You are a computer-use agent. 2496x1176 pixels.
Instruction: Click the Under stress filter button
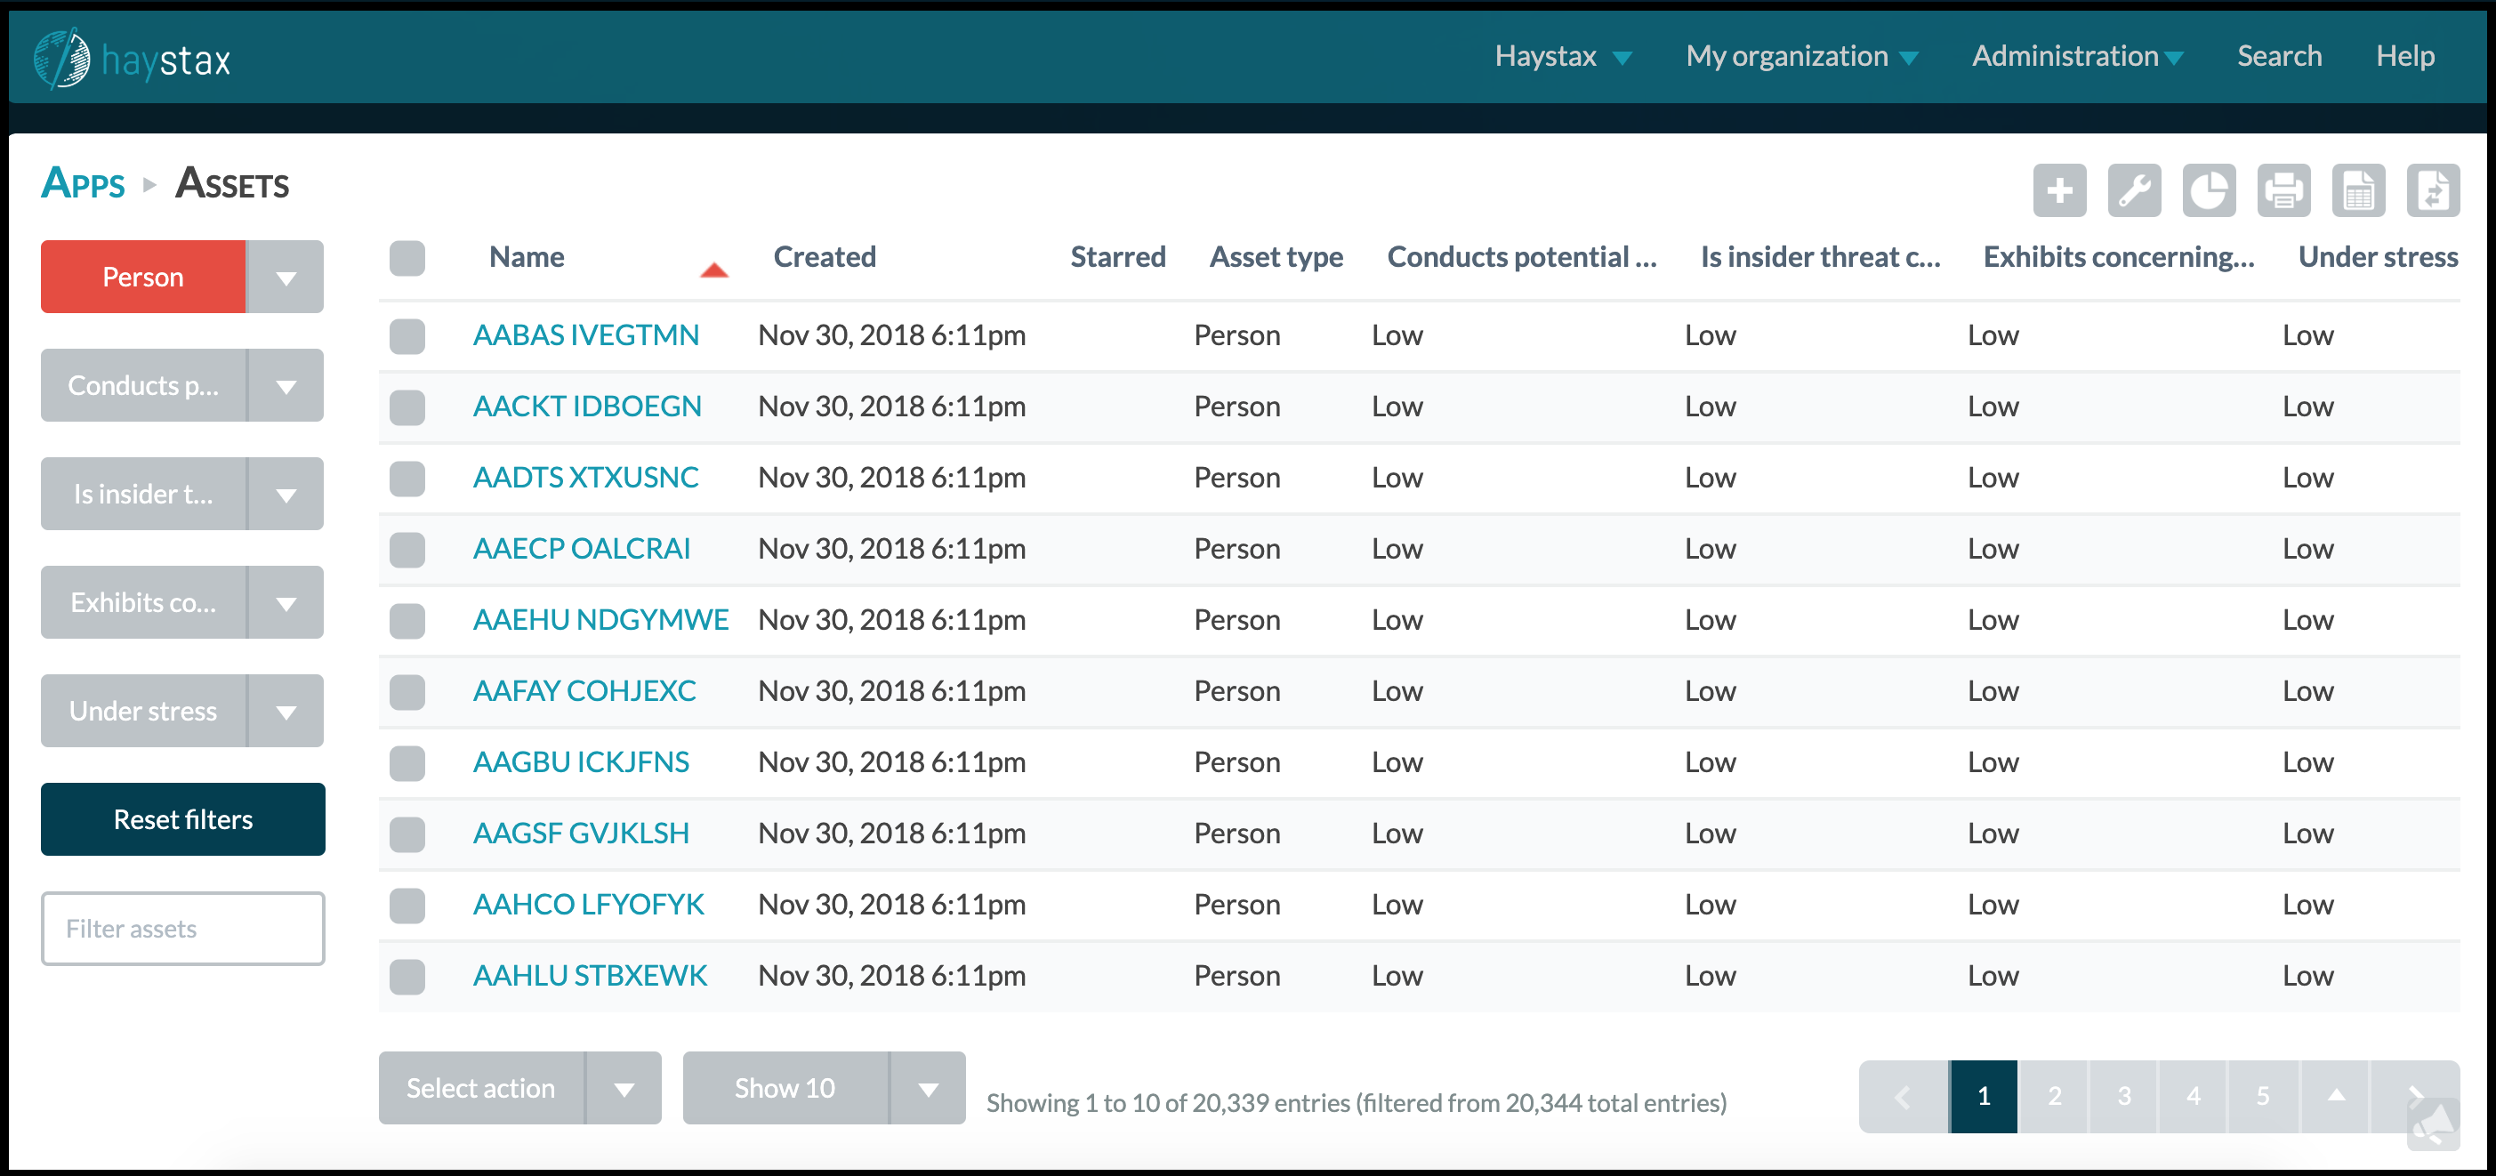point(143,711)
